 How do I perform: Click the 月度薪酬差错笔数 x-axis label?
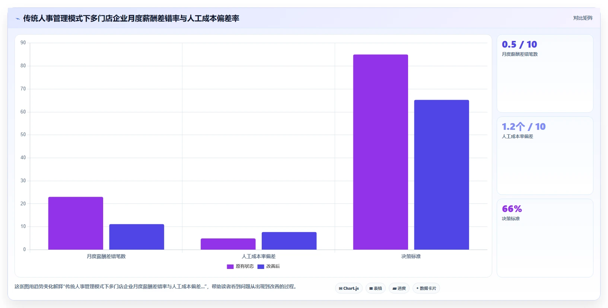tap(106, 256)
